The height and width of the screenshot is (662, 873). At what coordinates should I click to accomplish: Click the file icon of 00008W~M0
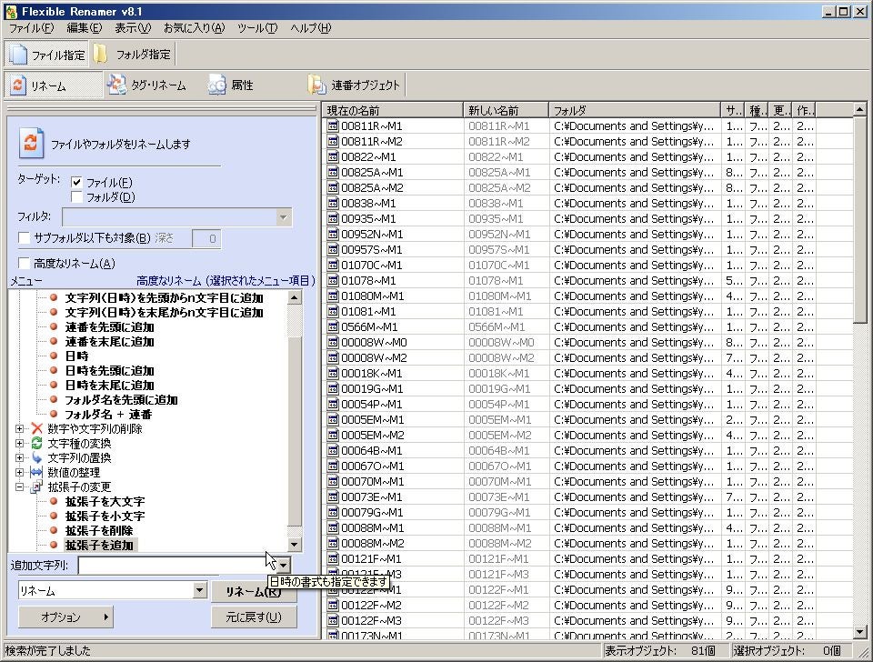click(x=333, y=343)
